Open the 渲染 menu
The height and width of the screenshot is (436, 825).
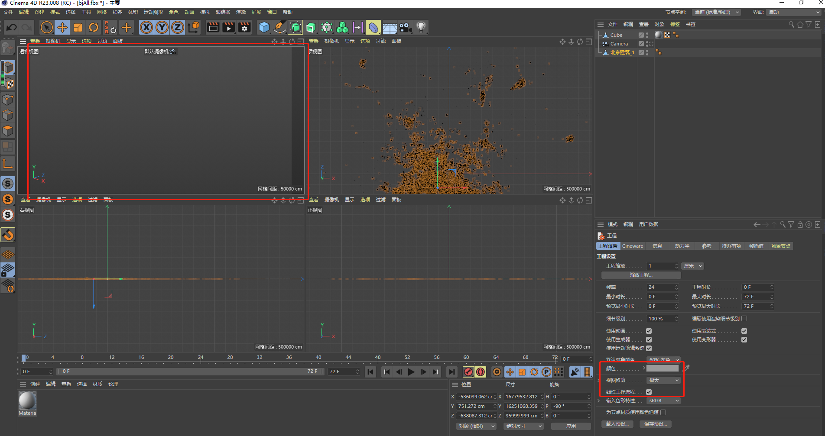tap(240, 12)
